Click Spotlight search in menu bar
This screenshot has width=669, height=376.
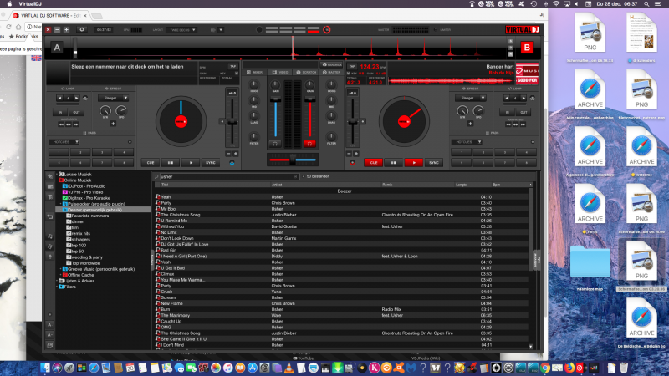click(x=646, y=4)
